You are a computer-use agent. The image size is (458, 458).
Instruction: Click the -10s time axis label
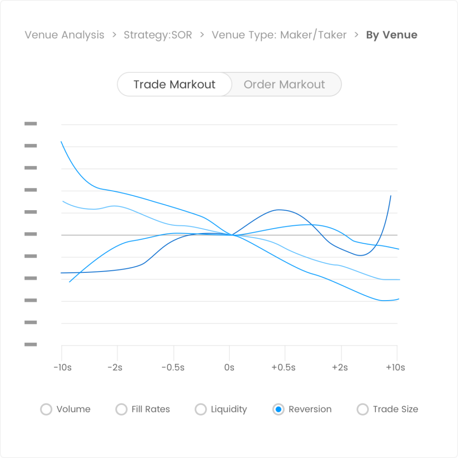(62, 368)
